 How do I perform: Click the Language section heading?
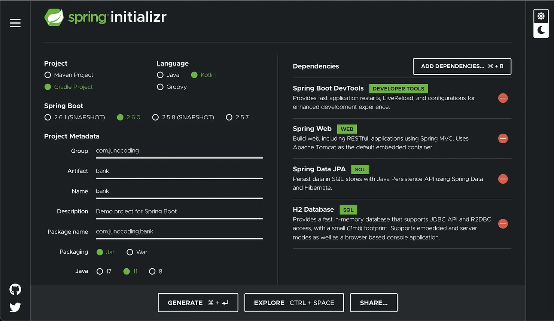(x=173, y=63)
